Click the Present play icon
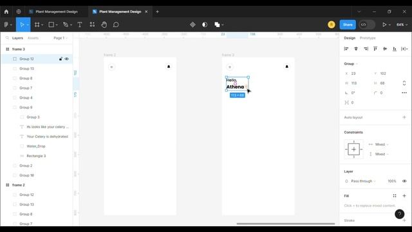The width and height of the screenshot is (412, 232). coord(384,24)
